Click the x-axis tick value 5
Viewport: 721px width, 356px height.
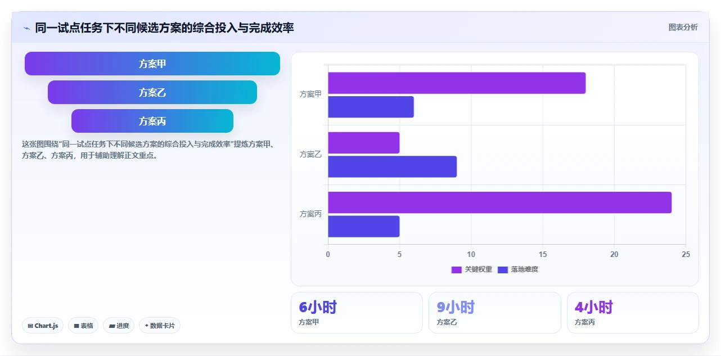pos(399,254)
